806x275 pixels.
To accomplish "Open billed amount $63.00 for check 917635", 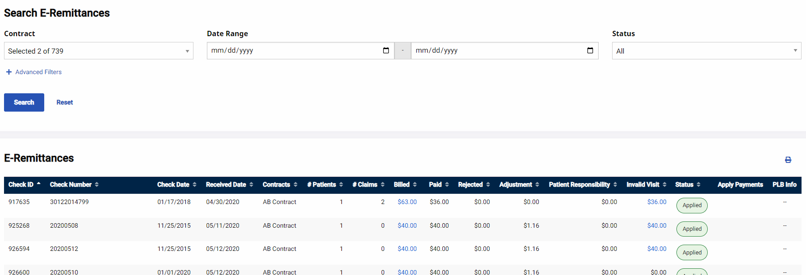I will (407, 202).
